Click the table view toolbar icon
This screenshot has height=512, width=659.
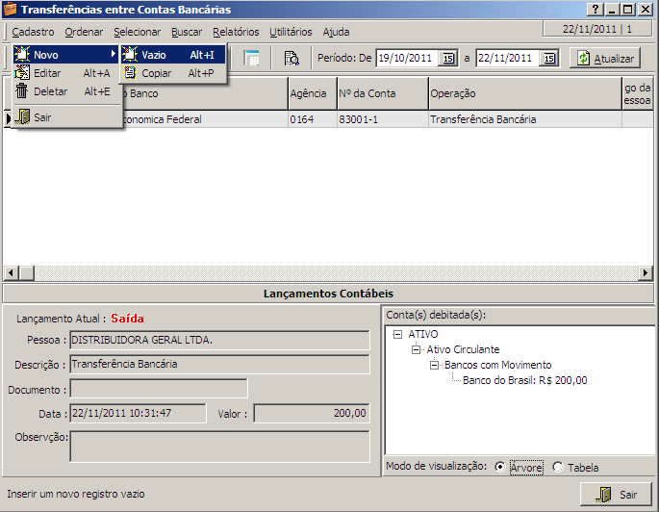252,59
